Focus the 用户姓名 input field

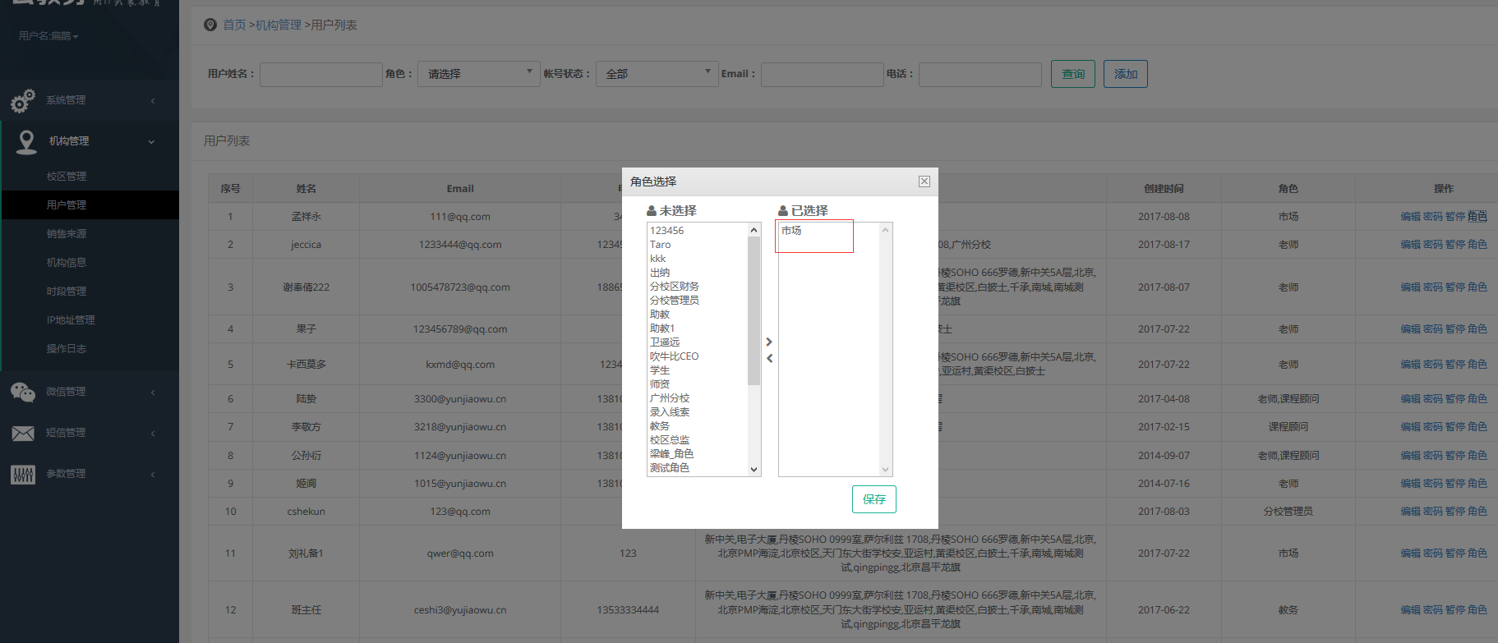[321, 75]
